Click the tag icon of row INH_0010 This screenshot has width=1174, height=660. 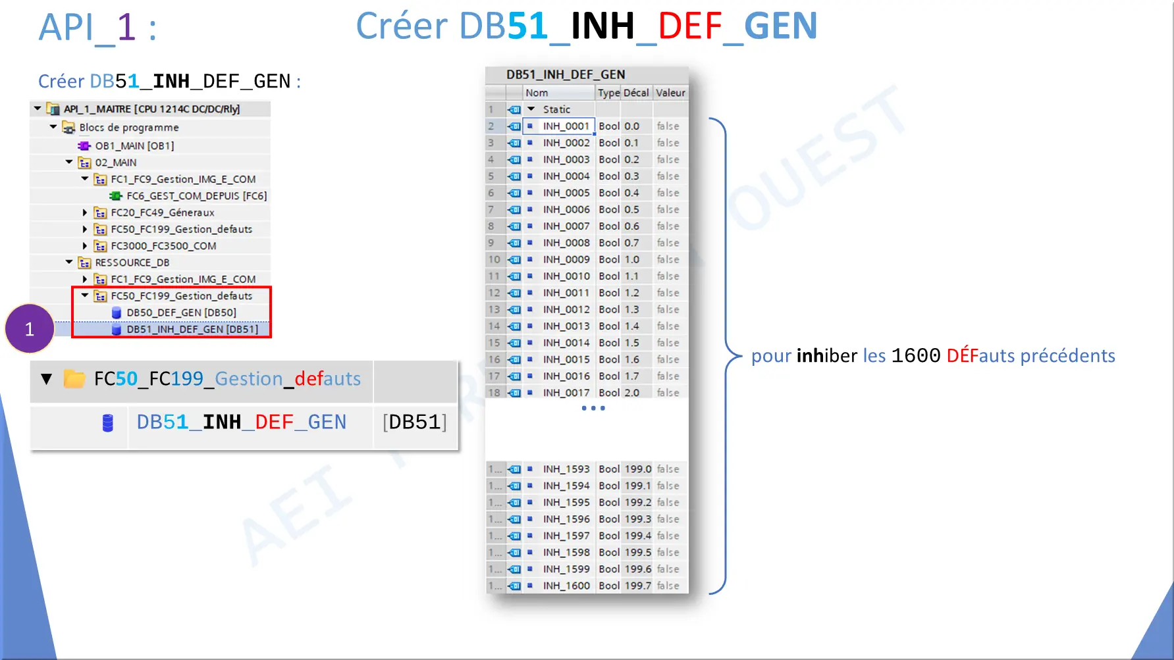514,276
